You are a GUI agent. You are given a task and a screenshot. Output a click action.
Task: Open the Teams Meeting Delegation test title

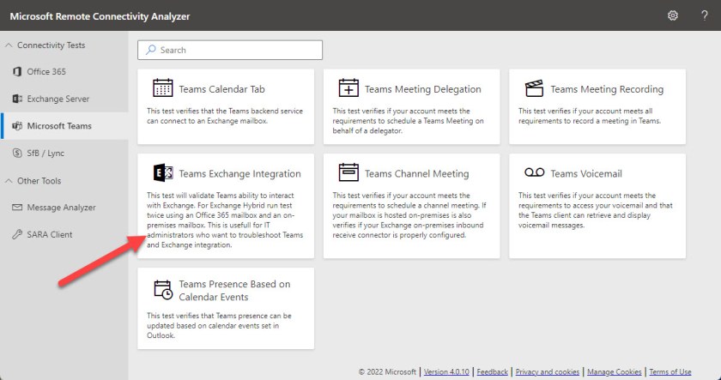(x=422, y=89)
